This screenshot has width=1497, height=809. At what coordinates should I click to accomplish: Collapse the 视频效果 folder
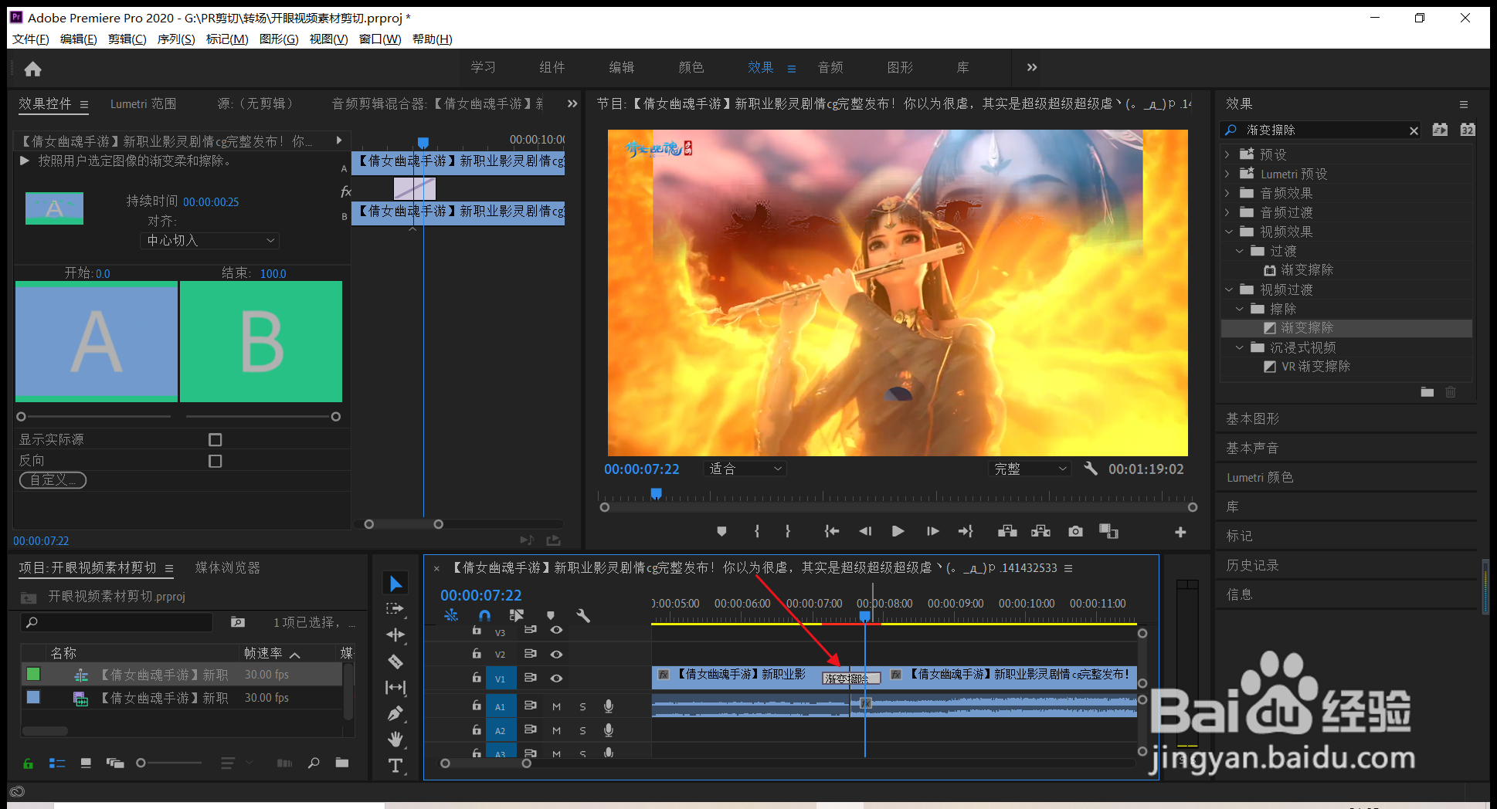[1228, 232]
